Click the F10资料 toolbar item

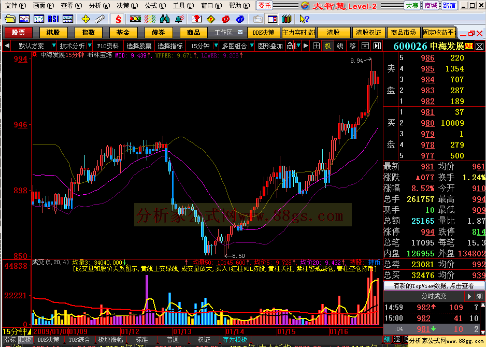pyautogui.click(x=108, y=46)
